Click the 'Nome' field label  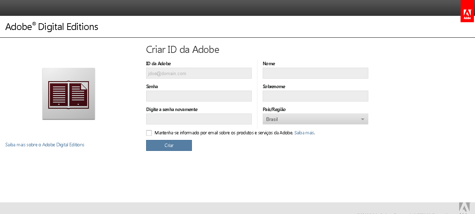(269, 64)
